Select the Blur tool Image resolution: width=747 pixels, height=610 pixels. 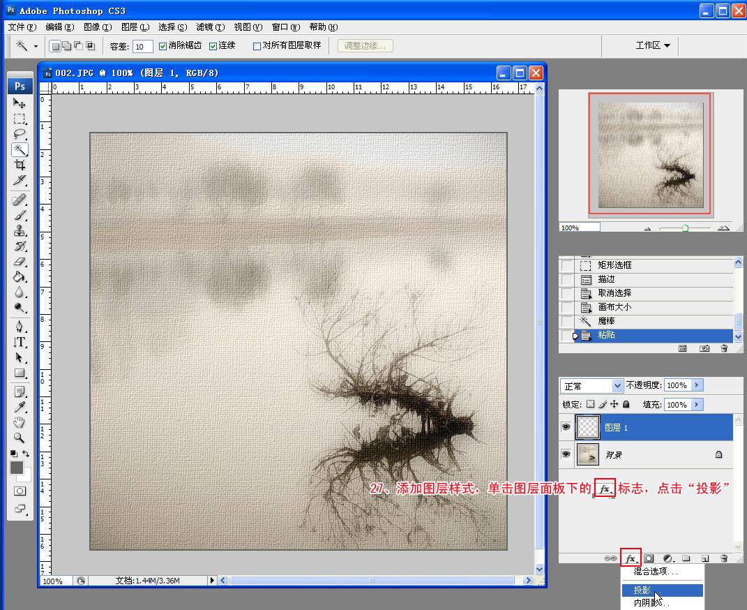[x=20, y=292]
